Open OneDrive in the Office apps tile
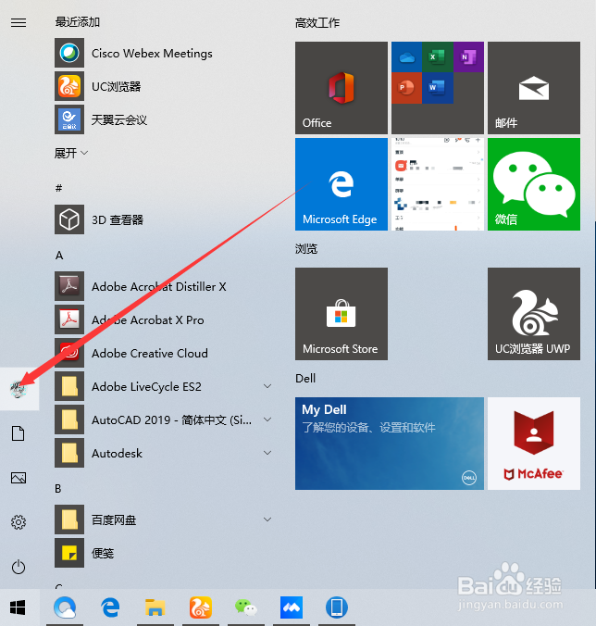The height and width of the screenshot is (626, 596). point(406,57)
